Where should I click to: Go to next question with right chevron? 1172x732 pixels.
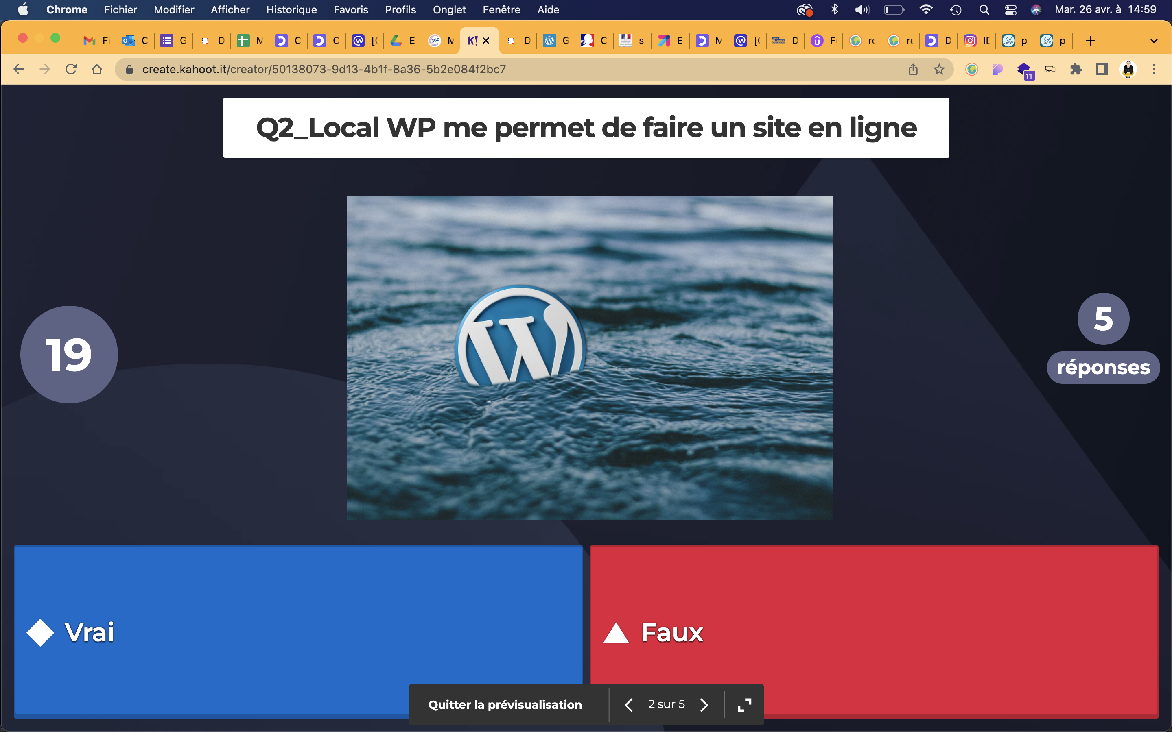[x=704, y=705]
